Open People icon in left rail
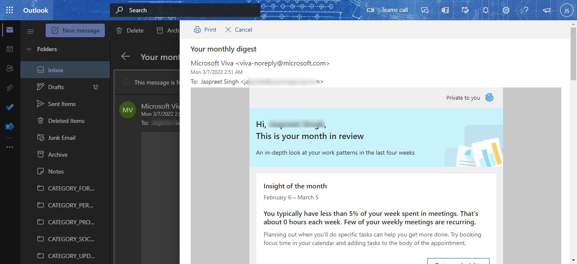Viewport: 577px width, 264px height. (x=10, y=68)
